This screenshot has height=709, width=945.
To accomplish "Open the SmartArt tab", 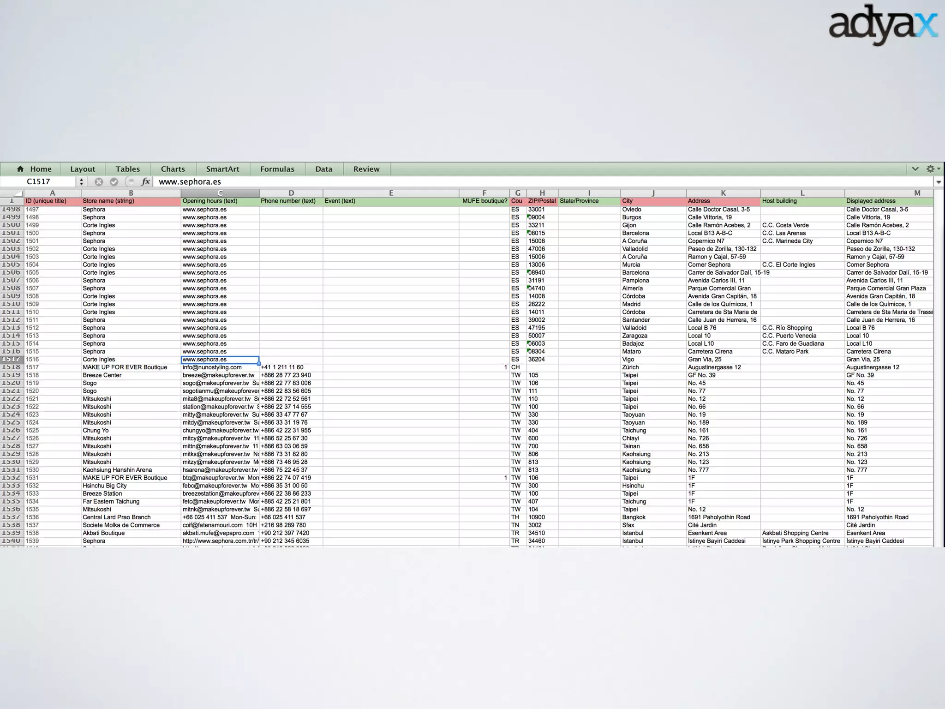I will pyautogui.click(x=222, y=169).
